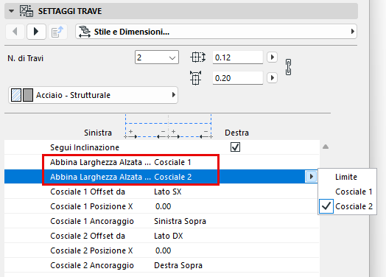Select the Abbina Larghezza Alzata Cosciale 1 row
The image size is (386, 277).
coord(161,162)
